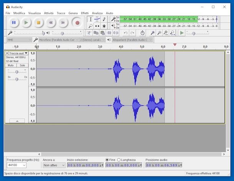Click Trim audio icon
The width and height of the screenshot is (234, 181).
(x=109, y=33)
